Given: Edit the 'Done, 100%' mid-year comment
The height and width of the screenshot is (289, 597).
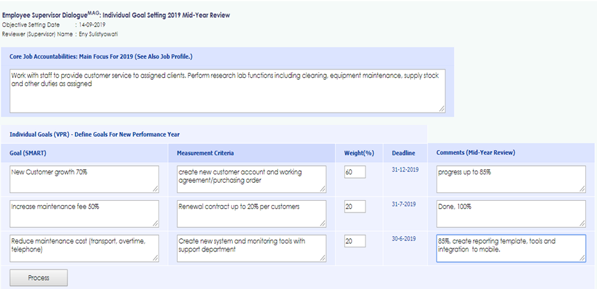Looking at the screenshot, I should [510, 213].
